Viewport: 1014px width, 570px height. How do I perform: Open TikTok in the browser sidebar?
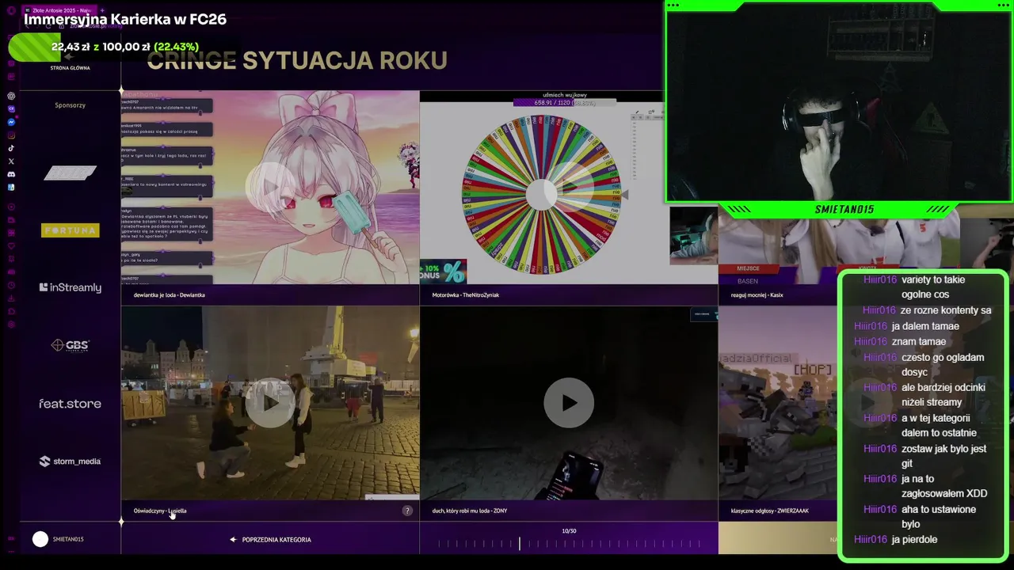point(11,148)
